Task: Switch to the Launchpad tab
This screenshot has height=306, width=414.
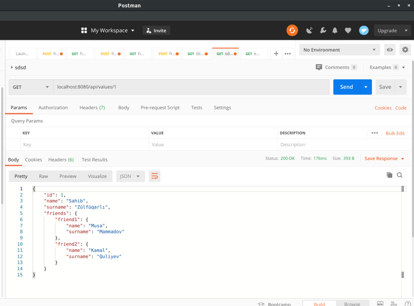Action: (x=22, y=54)
